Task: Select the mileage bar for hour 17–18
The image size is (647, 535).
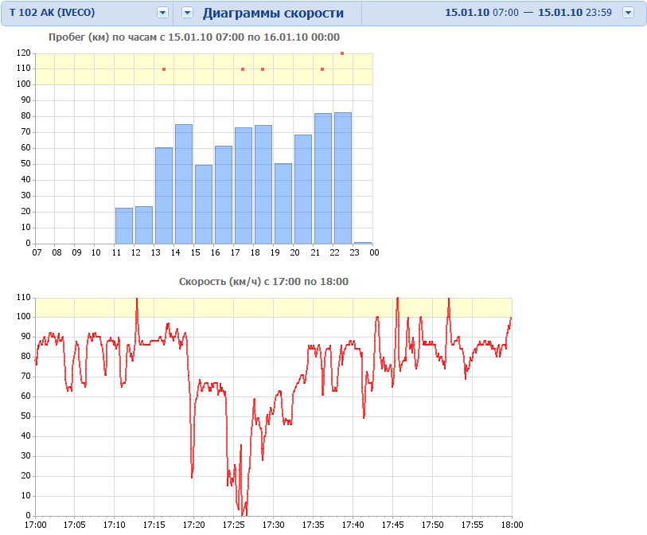Action: point(244,185)
